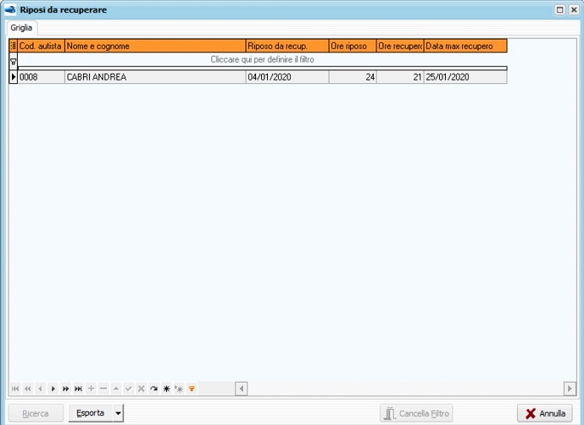Click the minus delete record icon
The width and height of the screenshot is (584, 425).
[103, 389]
